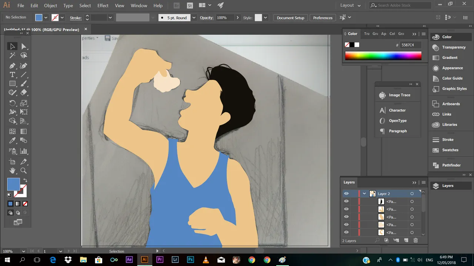The image size is (474, 266).
Task: Select the Rotate tool
Action: (x=12, y=103)
